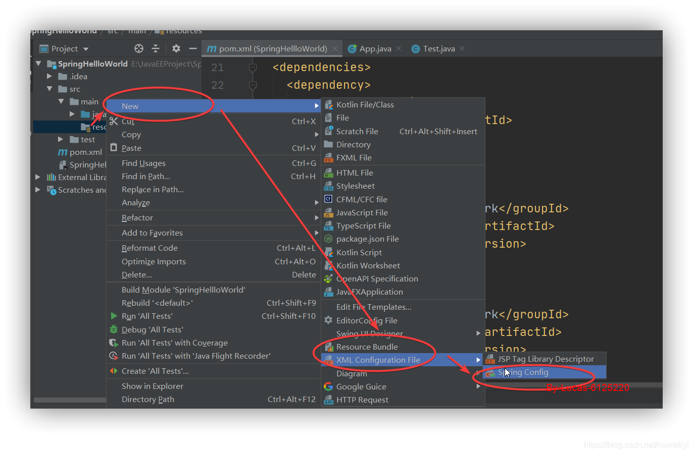Image resolution: width=693 pixels, height=454 pixels.
Task: Click the Project panel horizontal scrollbar
Action: pos(70,400)
